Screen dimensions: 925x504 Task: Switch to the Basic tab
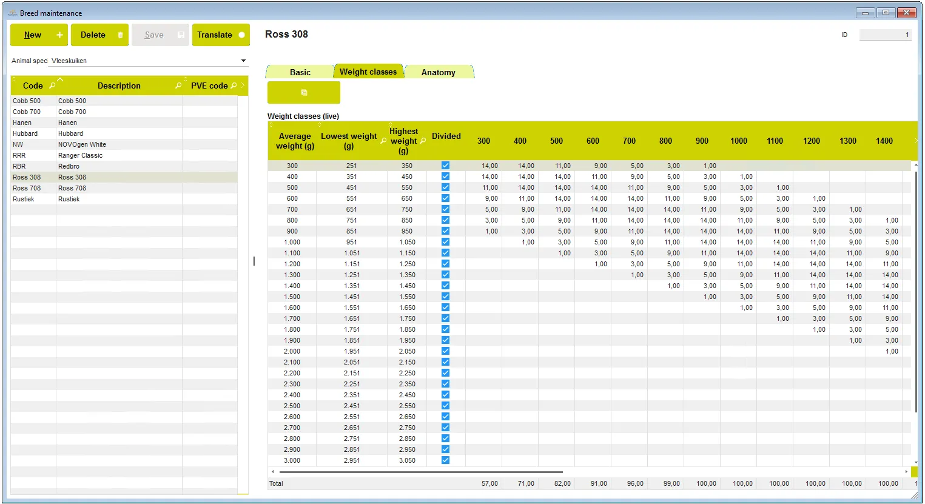pyautogui.click(x=300, y=72)
